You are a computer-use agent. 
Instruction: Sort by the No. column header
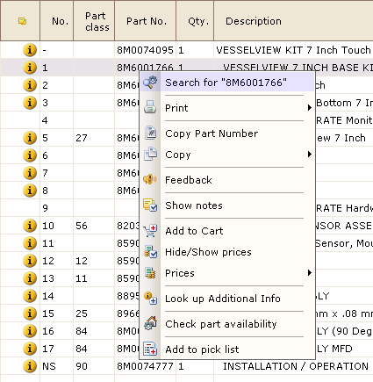[57, 21]
